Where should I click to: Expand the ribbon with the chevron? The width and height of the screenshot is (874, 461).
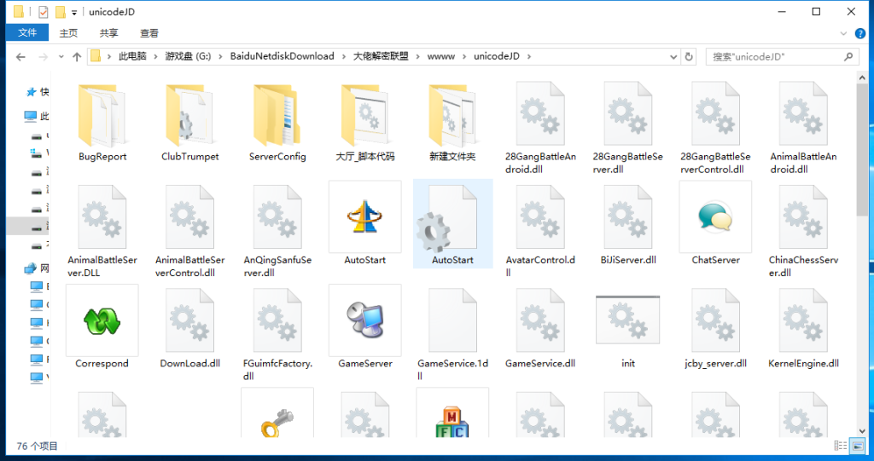point(843,33)
